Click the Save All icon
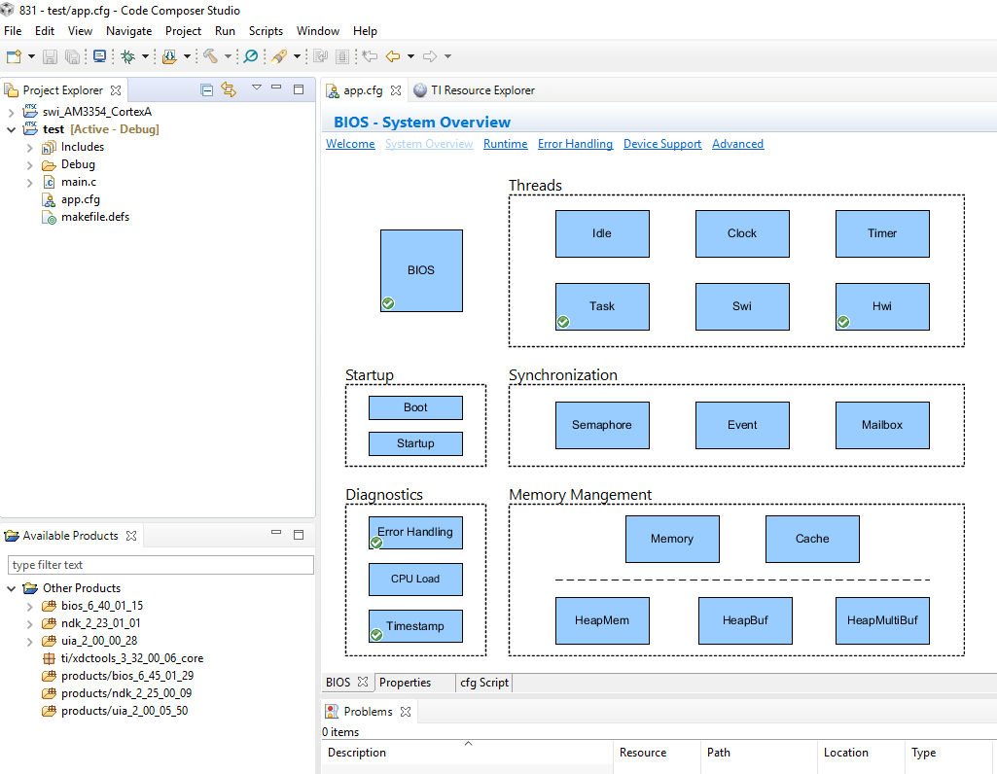This screenshot has height=774, width=997. click(73, 56)
